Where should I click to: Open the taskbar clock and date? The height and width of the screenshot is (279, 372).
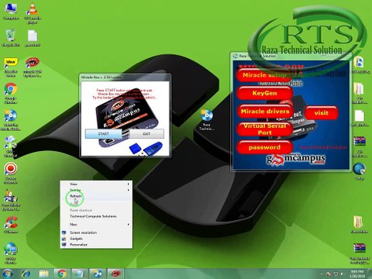coord(356,274)
